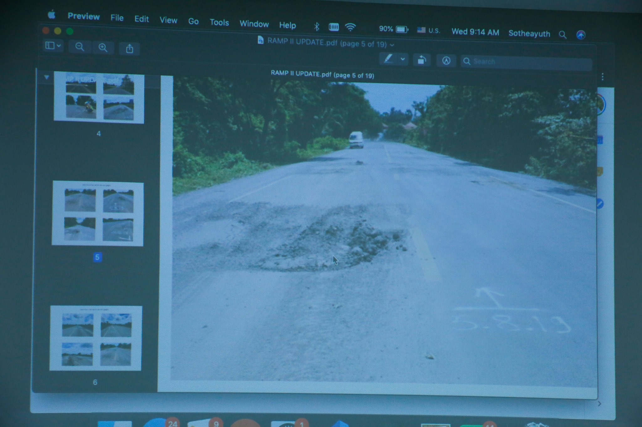
Task: Click the Dock icon with badge 24
Action: click(x=160, y=423)
